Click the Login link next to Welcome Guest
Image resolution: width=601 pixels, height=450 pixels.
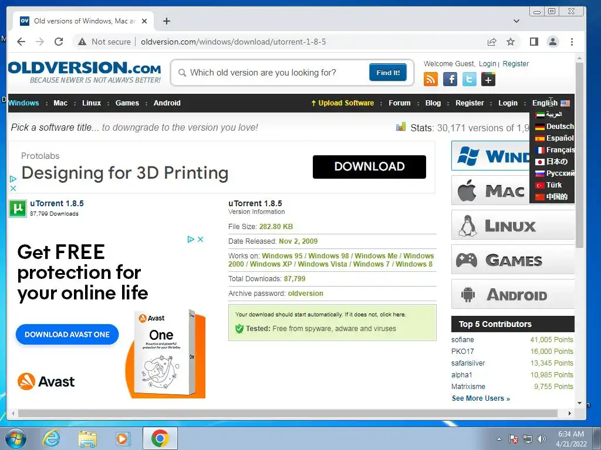(x=488, y=63)
